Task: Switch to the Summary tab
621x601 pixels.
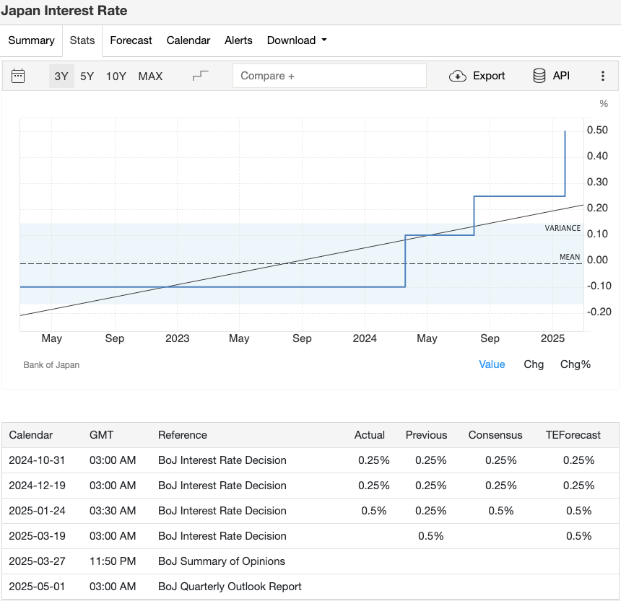Action: 31,40
